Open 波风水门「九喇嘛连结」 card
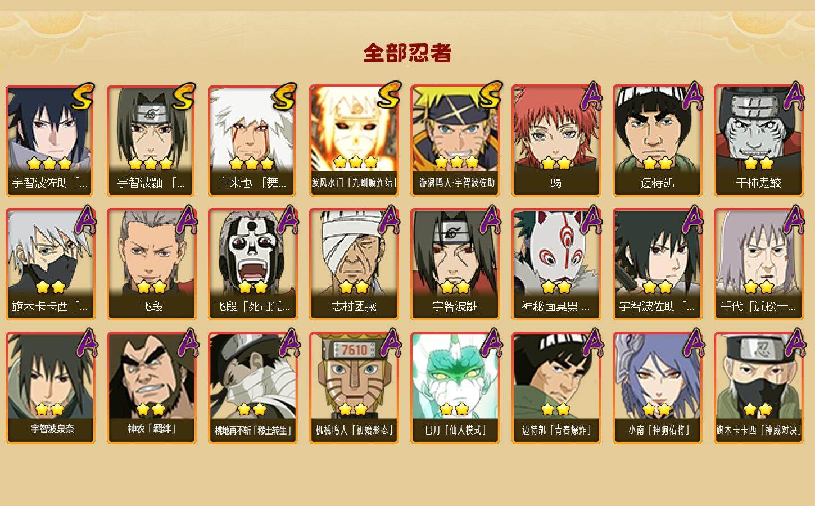Viewport: 815px width, 506px height. pos(354,141)
